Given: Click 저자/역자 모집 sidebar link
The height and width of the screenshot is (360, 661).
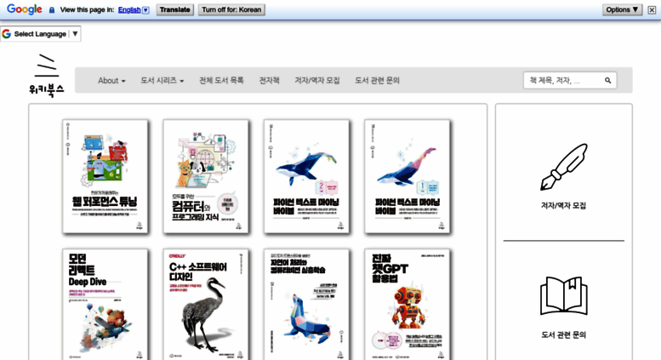Looking at the screenshot, I should [564, 206].
